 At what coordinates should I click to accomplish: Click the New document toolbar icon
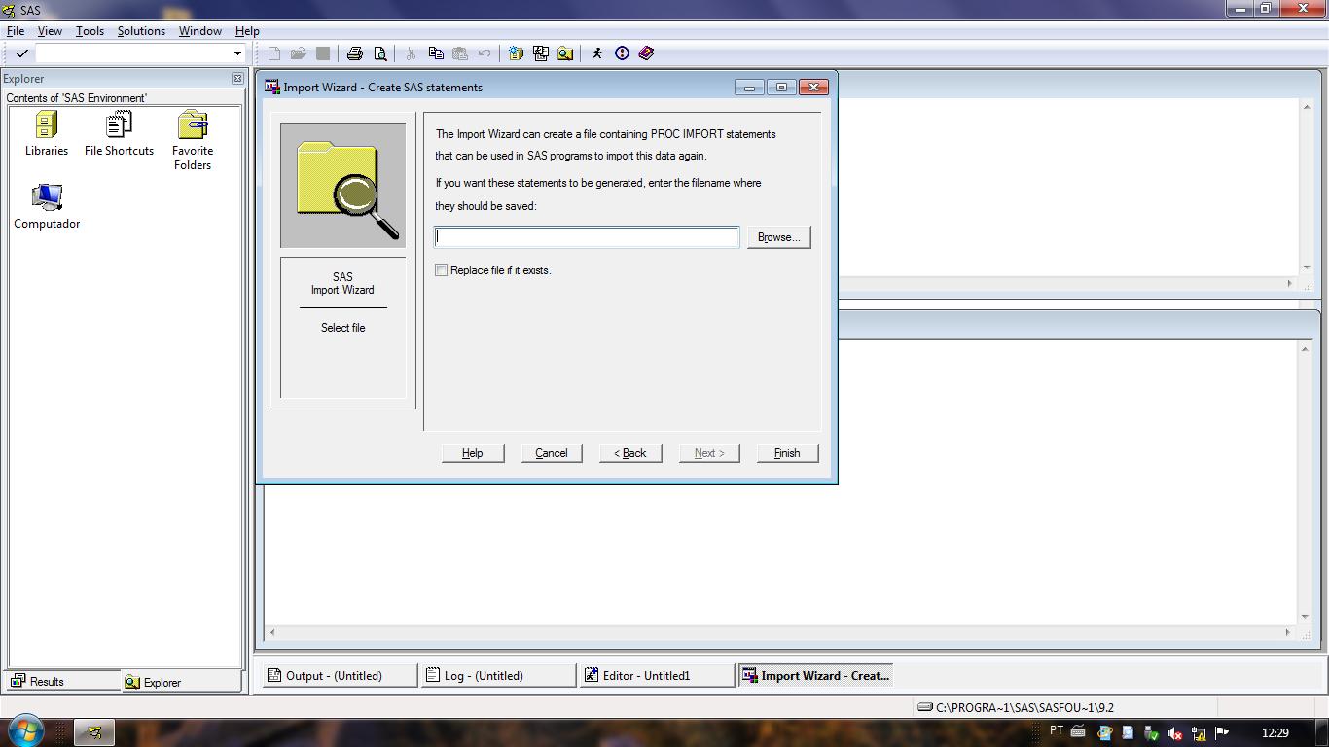(274, 53)
